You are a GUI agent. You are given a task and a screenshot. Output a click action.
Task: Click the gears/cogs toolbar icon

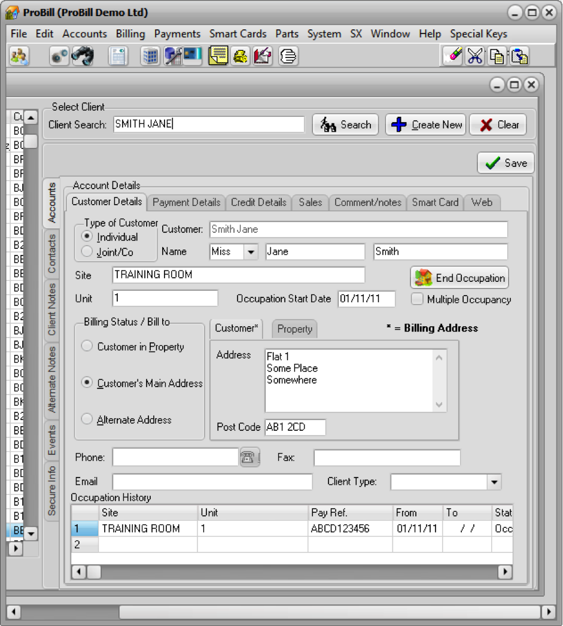click(59, 56)
